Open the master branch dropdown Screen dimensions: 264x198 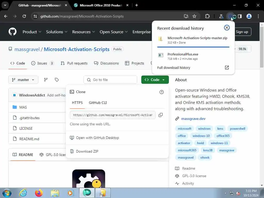pos(23,80)
